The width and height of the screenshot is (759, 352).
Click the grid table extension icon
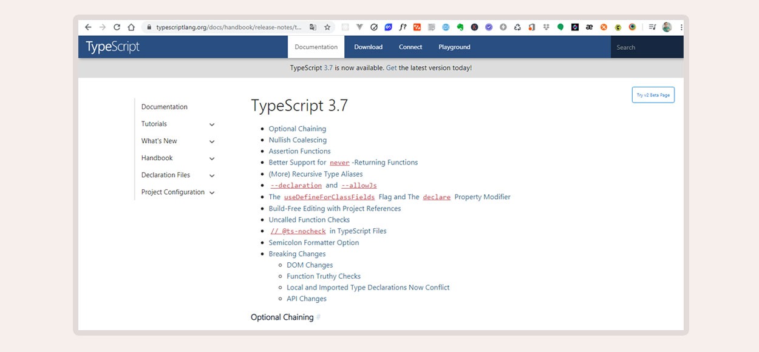[432, 27]
